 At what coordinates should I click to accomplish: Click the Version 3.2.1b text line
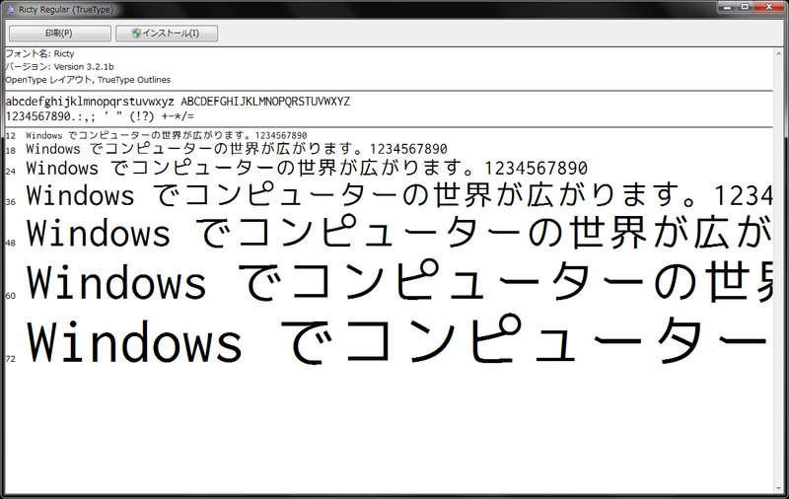click(x=59, y=66)
